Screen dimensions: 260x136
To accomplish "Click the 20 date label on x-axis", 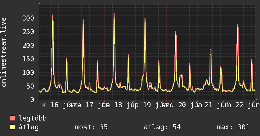I will (x=182, y=105).
